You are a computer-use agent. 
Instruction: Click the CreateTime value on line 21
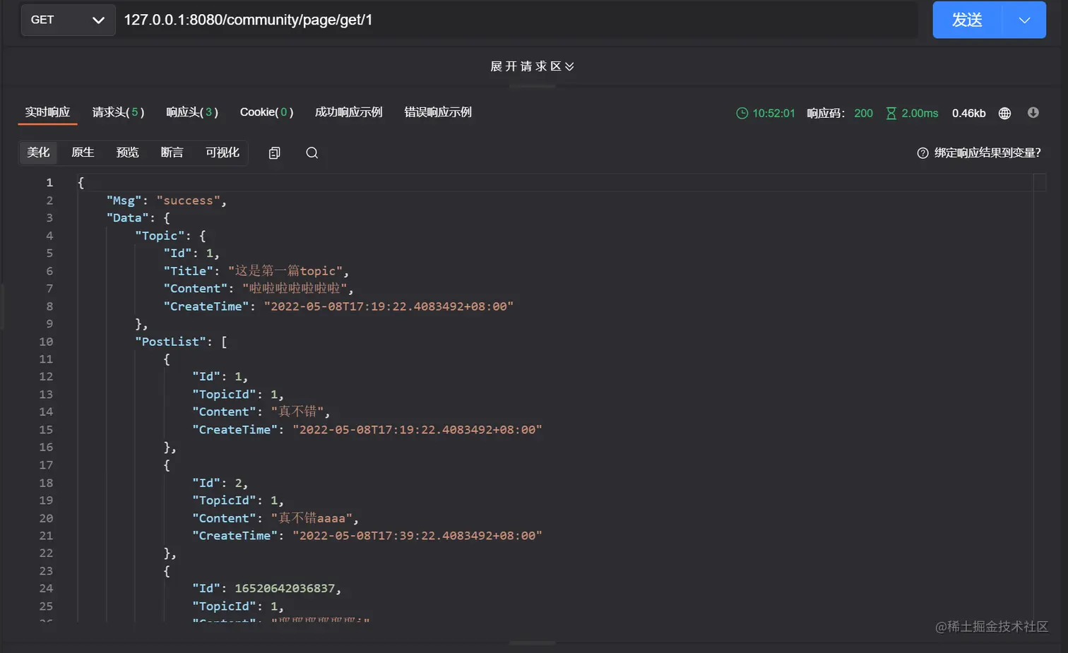pyautogui.click(x=417, y=536)
